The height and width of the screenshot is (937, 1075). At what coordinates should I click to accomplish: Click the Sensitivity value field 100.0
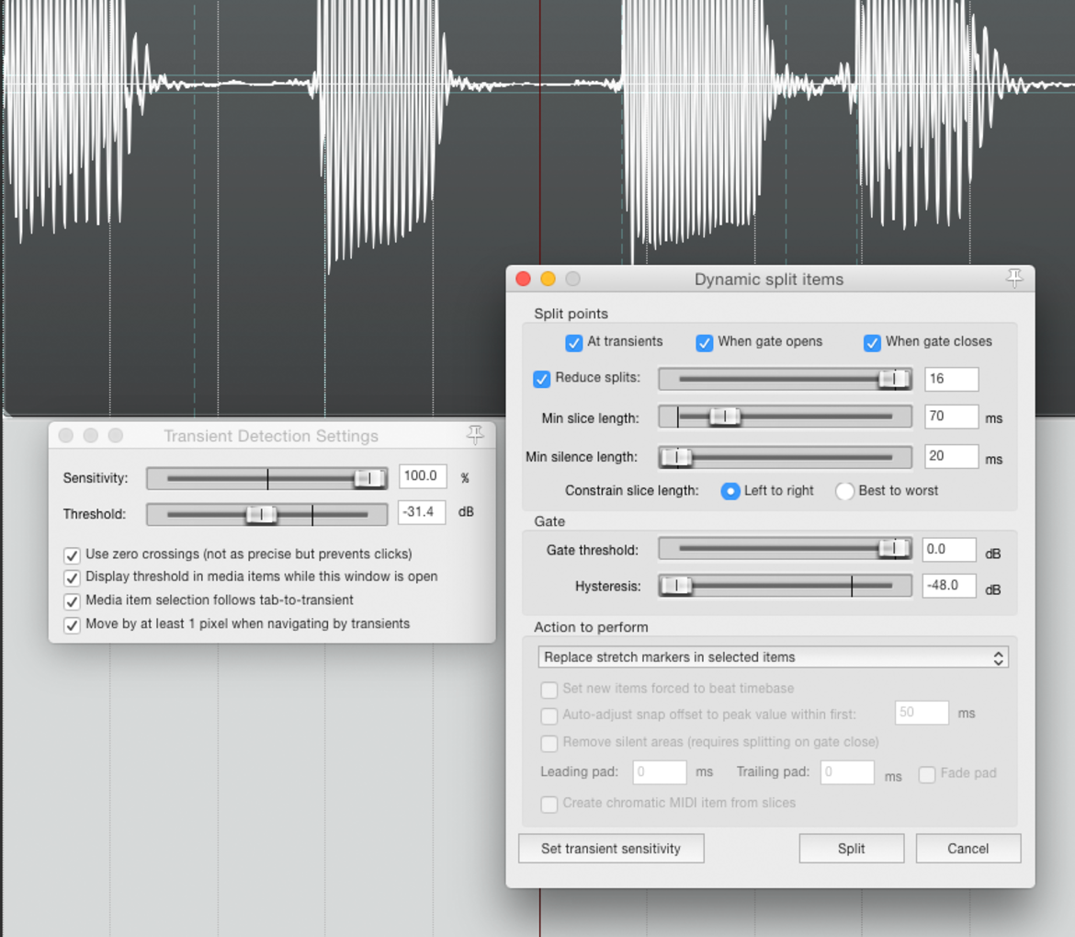[423, 476]
